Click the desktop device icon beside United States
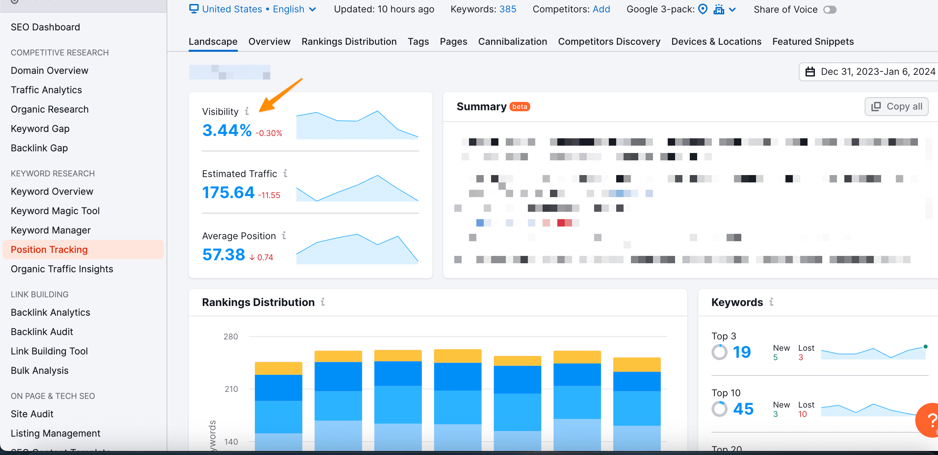This screenshot has height=455, width=938. [194, 9]
